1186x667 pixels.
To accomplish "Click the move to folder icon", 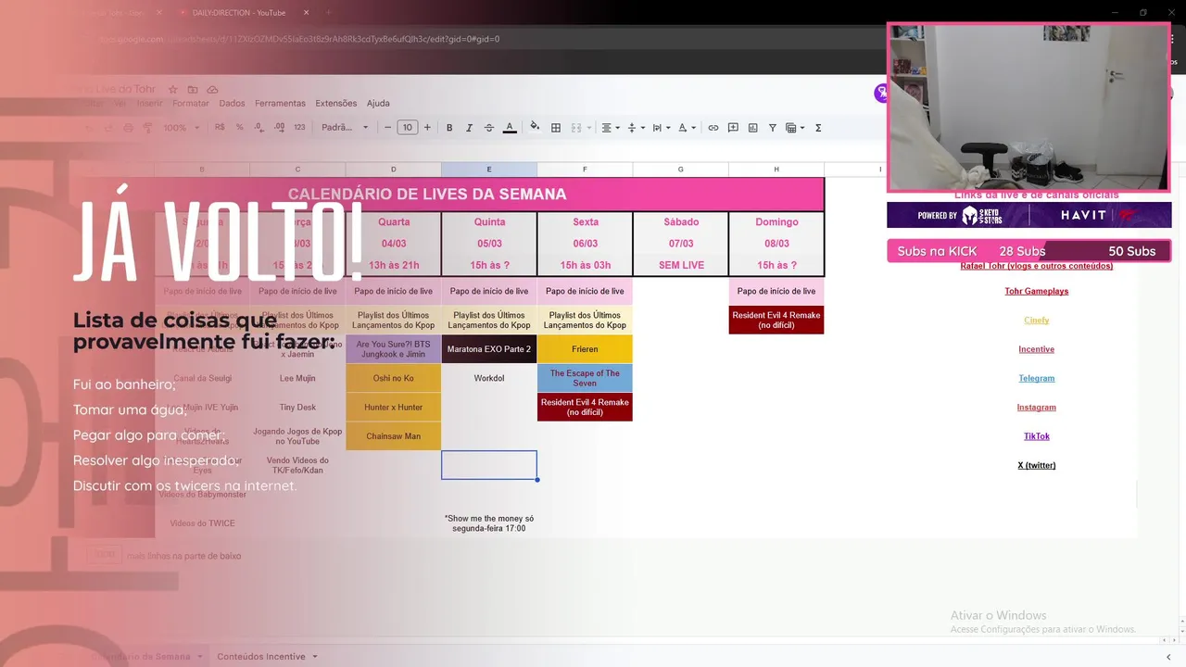I will [193, 89].
